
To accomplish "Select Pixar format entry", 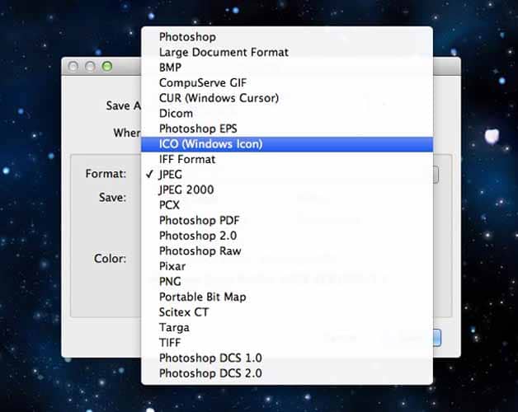I will tap(287, 266).
